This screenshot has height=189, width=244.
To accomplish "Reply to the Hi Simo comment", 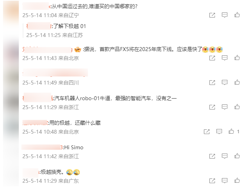I will (x=224, y=156).
